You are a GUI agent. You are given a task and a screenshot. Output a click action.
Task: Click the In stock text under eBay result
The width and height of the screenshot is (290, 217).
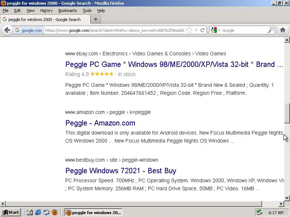tap(127, 74)
